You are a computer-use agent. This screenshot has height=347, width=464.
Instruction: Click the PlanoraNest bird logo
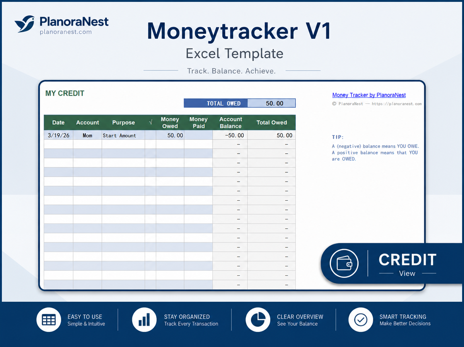point(26,24)
